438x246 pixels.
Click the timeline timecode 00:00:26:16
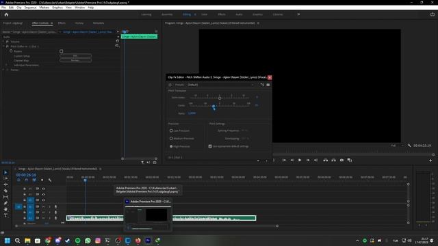[26, 175]
